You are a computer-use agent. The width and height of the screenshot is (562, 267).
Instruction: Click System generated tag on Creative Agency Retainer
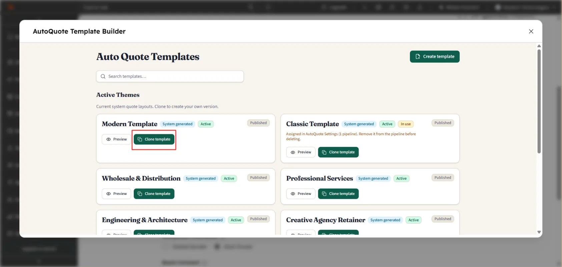pyautogui.click(x=385, y=220)
